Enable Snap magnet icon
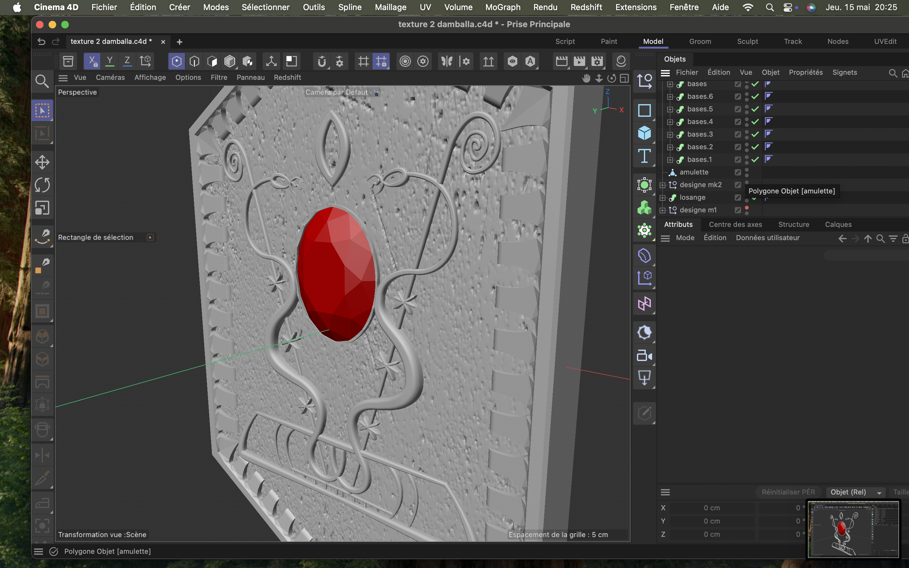This screenshot has width=909, height=568. [322, 61]
